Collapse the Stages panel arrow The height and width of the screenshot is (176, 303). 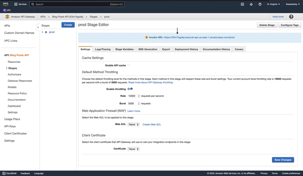click(x=38, y=27)
